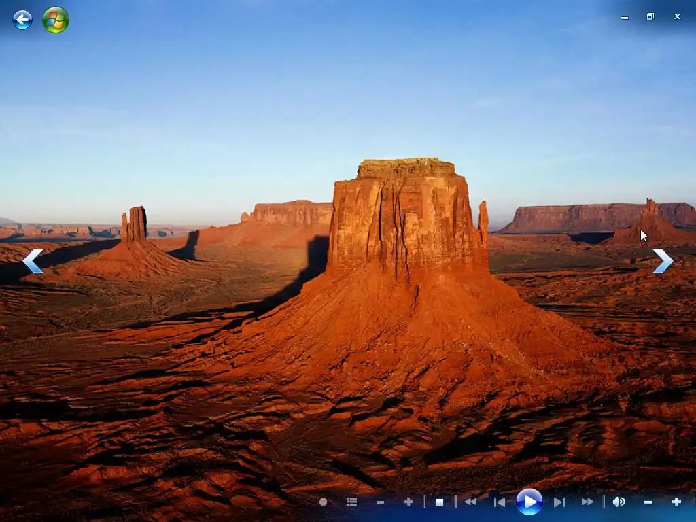Restore down the Media Center window
This screenshot has height=522, width=696.
tap(650, 16)
